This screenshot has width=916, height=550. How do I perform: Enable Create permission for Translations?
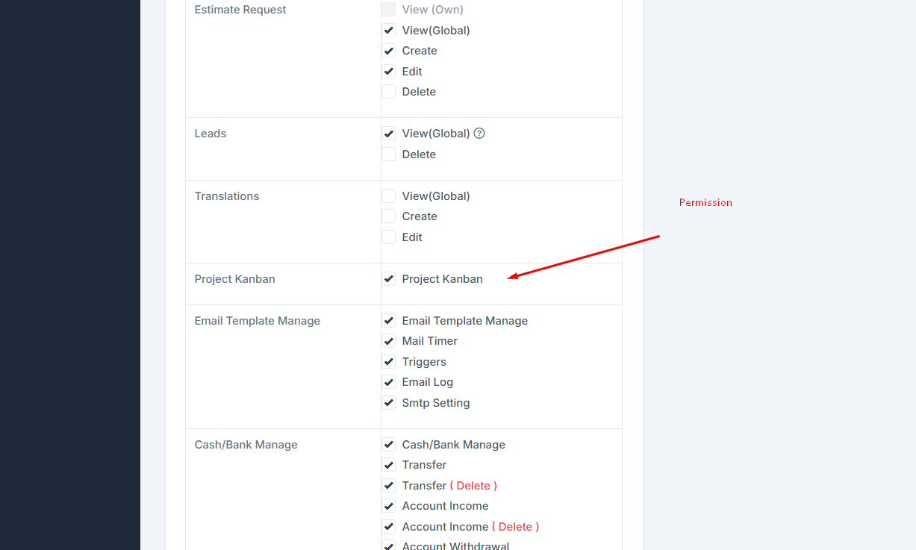389,216
